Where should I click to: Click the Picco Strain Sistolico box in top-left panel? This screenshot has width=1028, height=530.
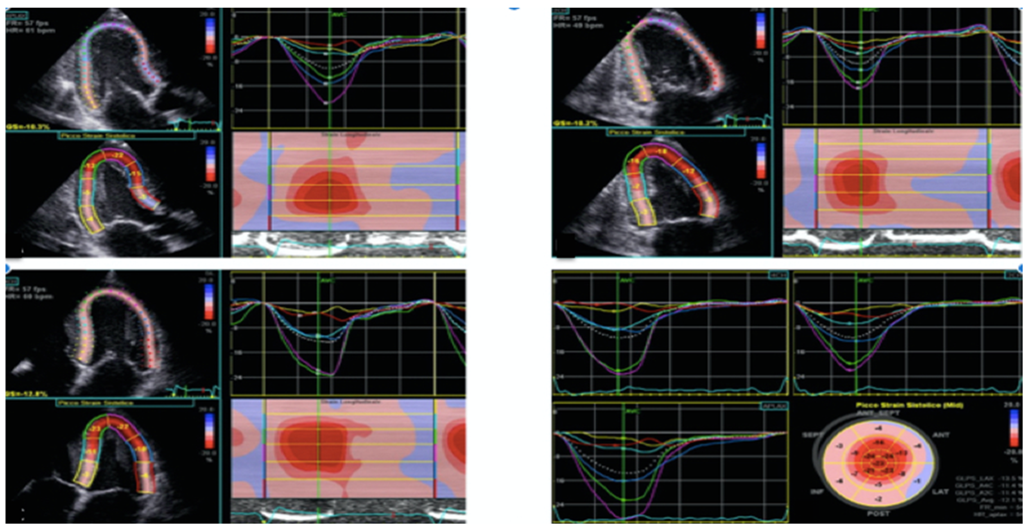(127, 136)
